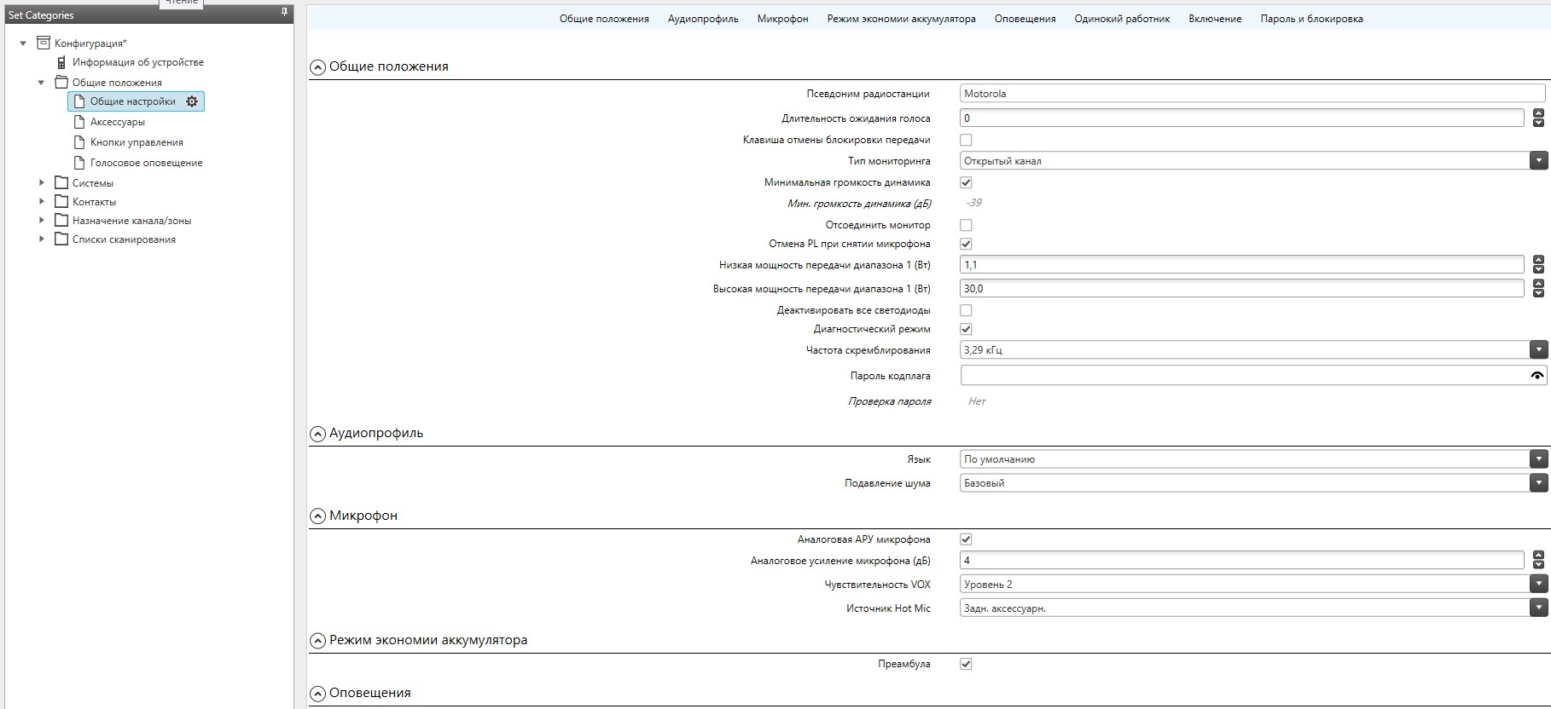Click the Системы folder icon

61,183
